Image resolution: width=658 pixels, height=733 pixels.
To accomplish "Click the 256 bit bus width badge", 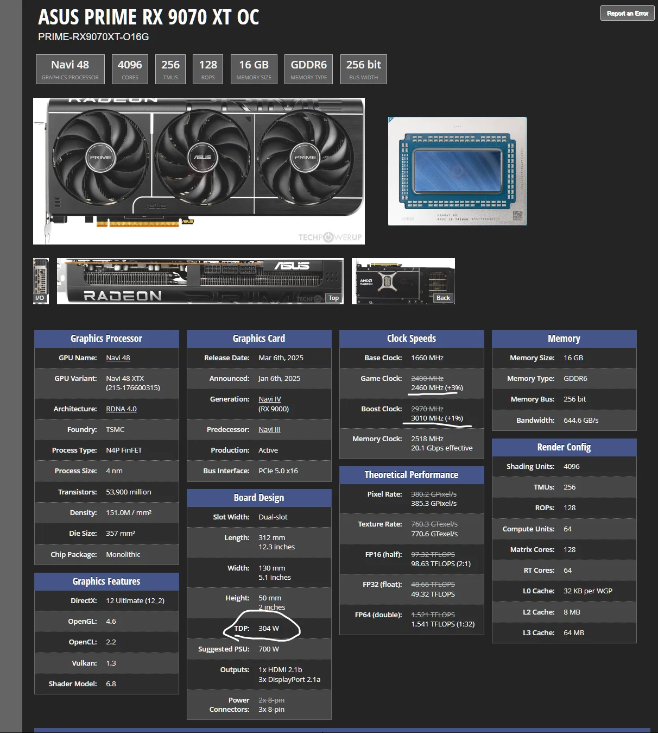I will point(364,69).
